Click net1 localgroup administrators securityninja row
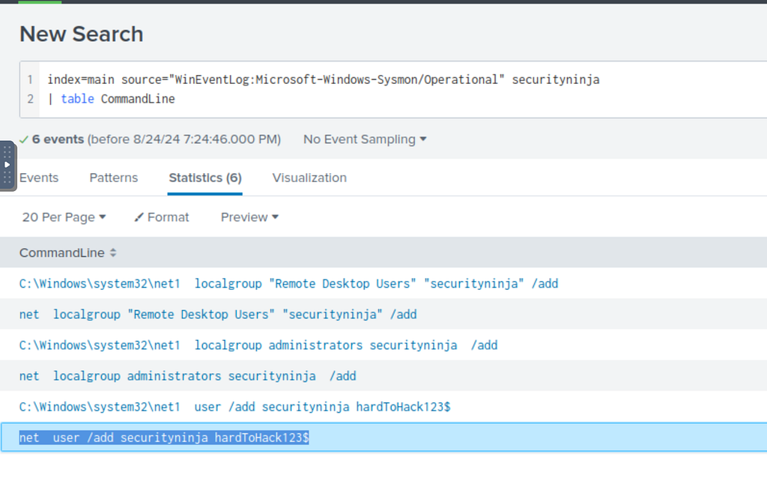 383,345
